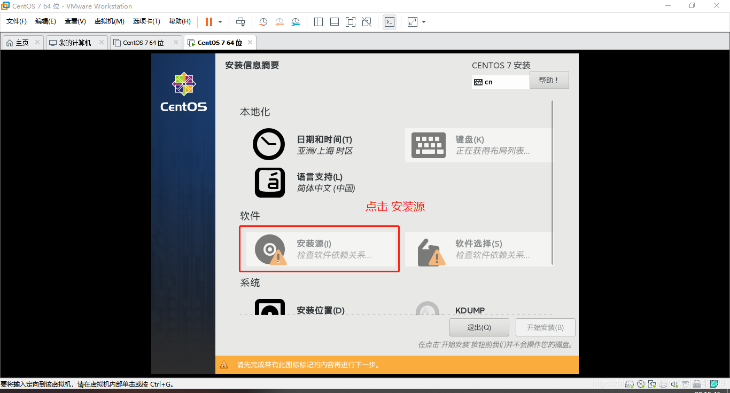Click the 软件 section heading
The width and height of the screenshot is (730, 393).
tap(250, 216)
